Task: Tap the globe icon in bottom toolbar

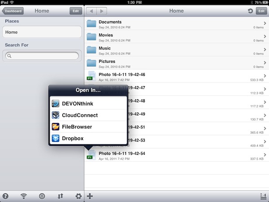Action: [x=42, y=196]
